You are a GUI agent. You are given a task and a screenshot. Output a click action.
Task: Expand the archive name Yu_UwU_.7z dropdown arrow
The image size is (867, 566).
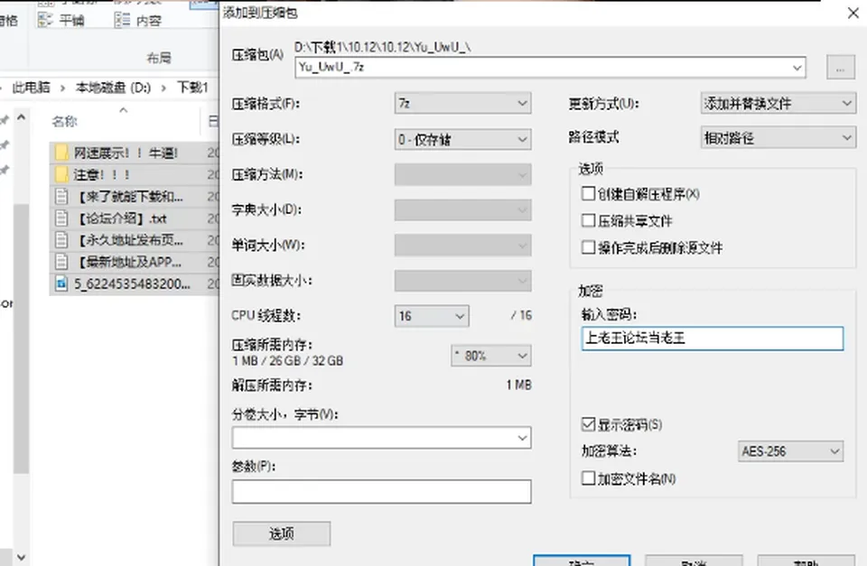pos(797,68)
